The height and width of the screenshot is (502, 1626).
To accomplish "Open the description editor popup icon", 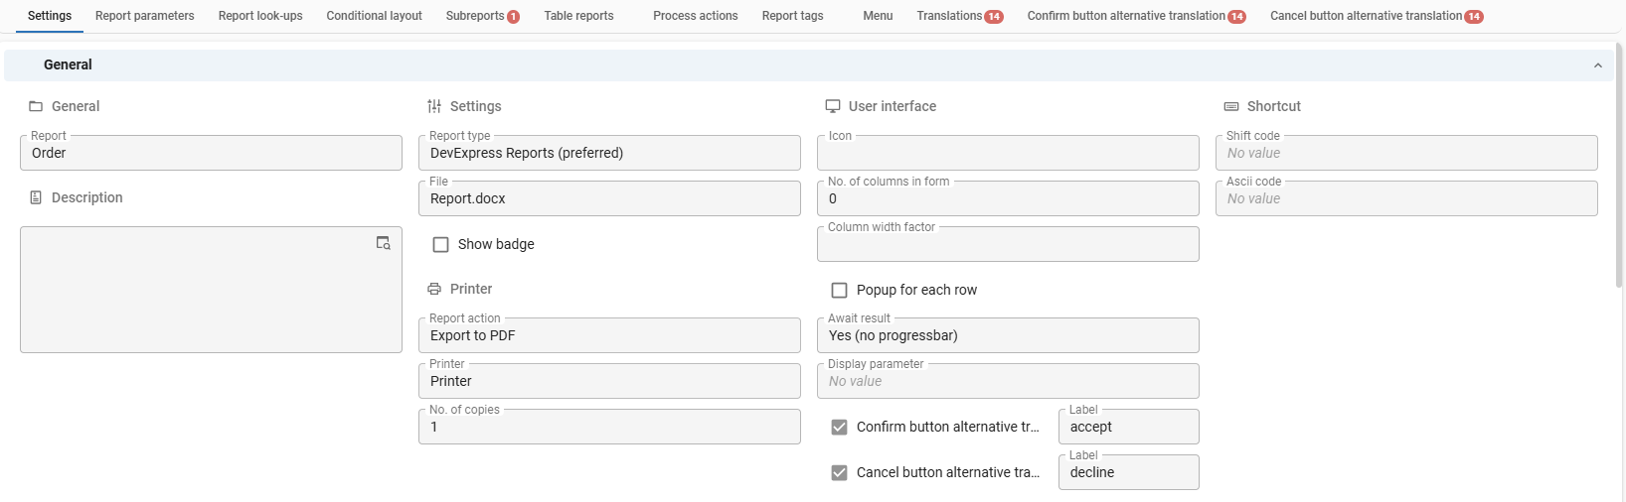I will pos(383,243).
